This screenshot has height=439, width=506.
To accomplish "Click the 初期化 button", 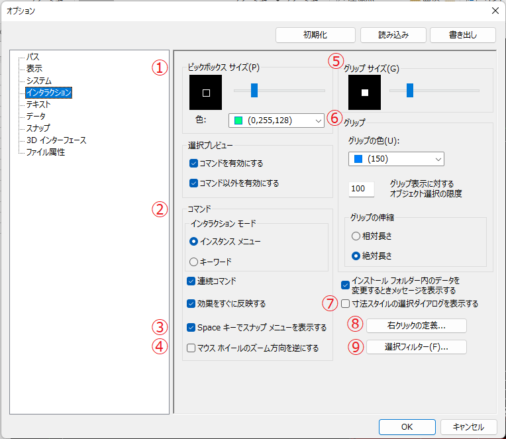I will (x=315, y=35).
